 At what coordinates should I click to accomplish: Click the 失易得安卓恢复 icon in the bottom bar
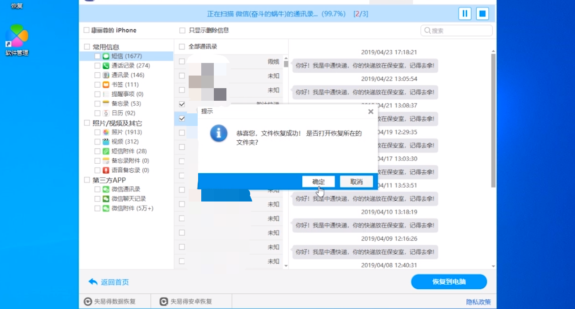(164, 301)
